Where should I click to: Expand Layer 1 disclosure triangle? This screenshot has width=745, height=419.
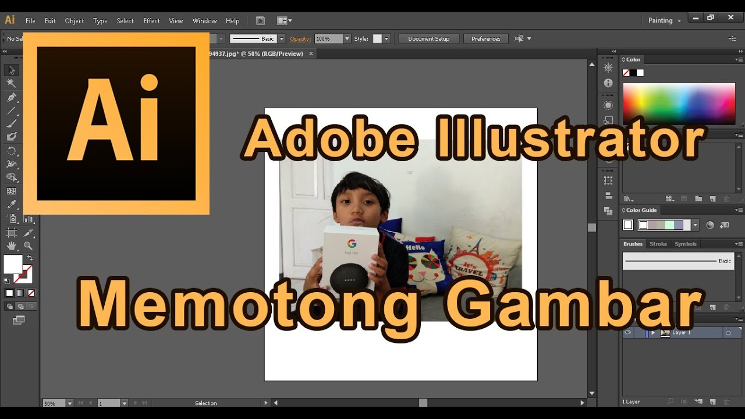click(x=653, y=333)
